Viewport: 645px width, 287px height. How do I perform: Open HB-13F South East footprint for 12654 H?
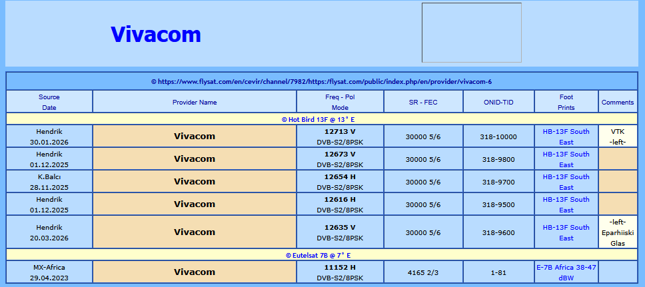[x=566, y=182]
